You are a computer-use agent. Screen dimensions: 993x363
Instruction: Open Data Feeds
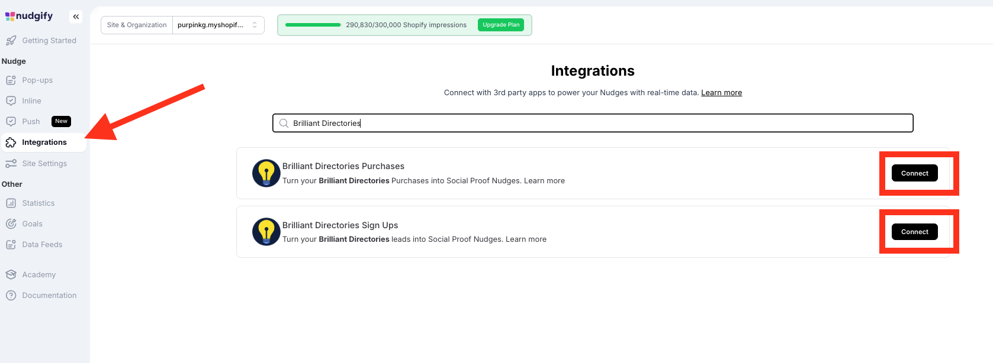42,244
